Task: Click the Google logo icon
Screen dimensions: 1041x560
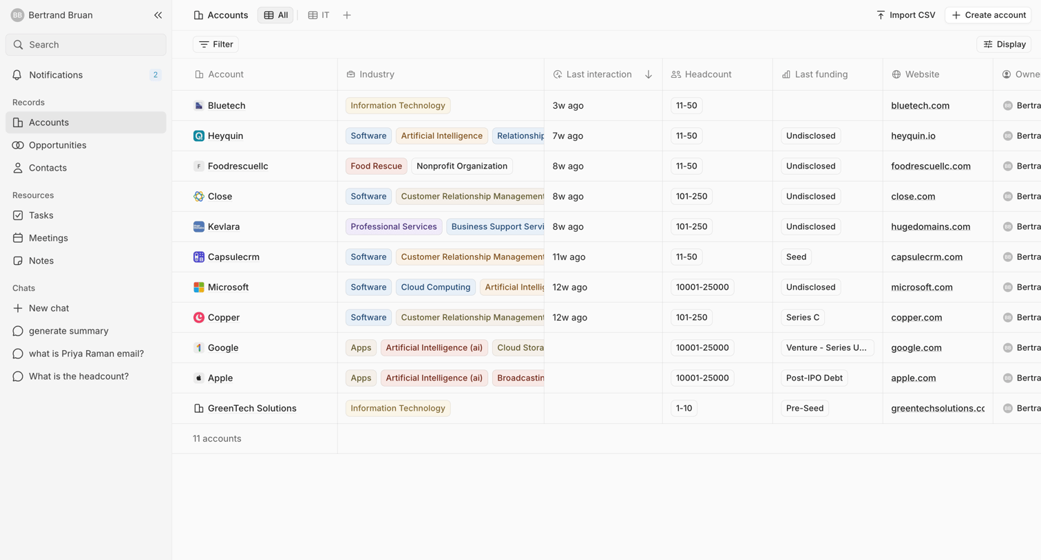Action: click(x=199, y=347)
